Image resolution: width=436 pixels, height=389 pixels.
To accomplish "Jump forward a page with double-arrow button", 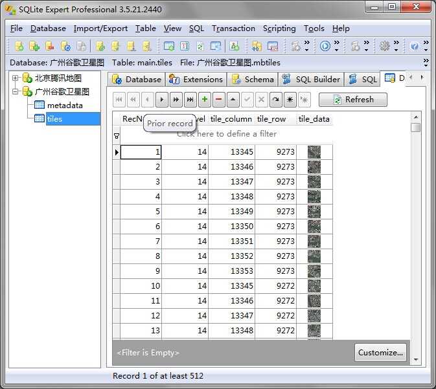I will click(x=176, y=100).
